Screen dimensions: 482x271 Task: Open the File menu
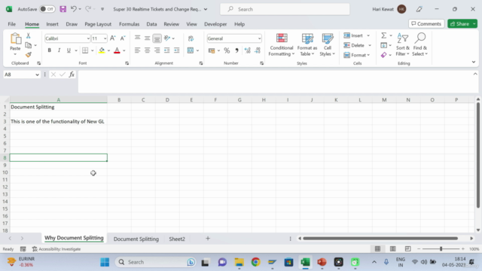coord(12,24)
